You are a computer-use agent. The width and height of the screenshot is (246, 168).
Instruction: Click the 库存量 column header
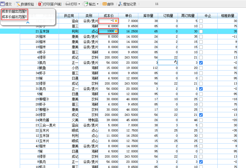point(148,16)
